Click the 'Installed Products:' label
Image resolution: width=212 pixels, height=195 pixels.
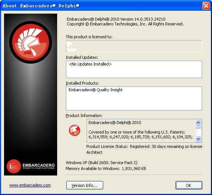pos(82,83)
